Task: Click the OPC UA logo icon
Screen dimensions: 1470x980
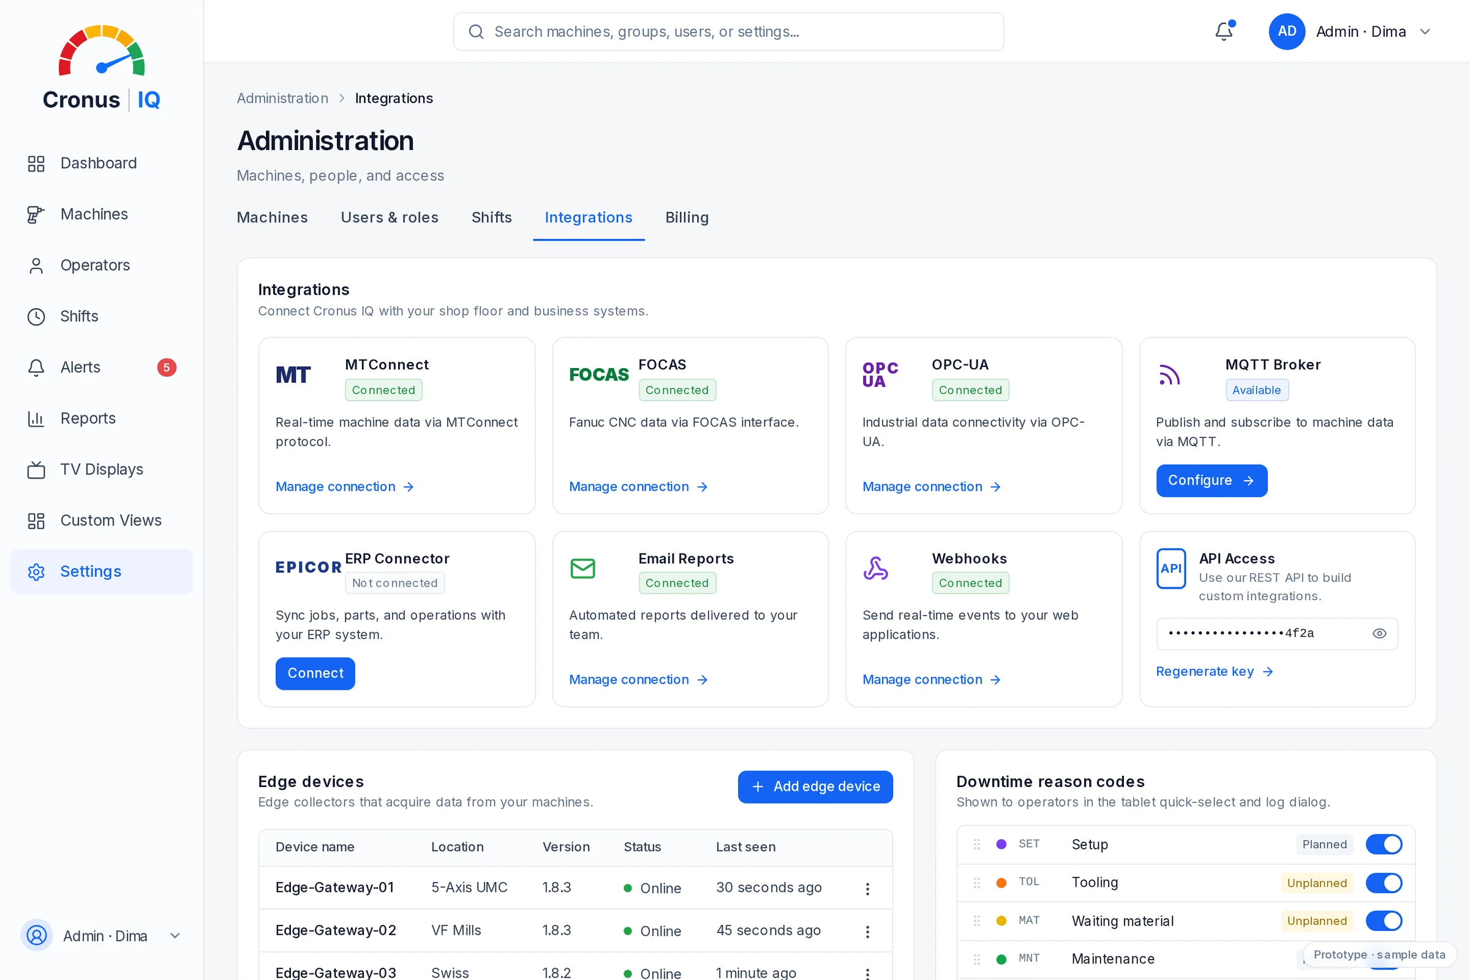Action: [880, 375]
